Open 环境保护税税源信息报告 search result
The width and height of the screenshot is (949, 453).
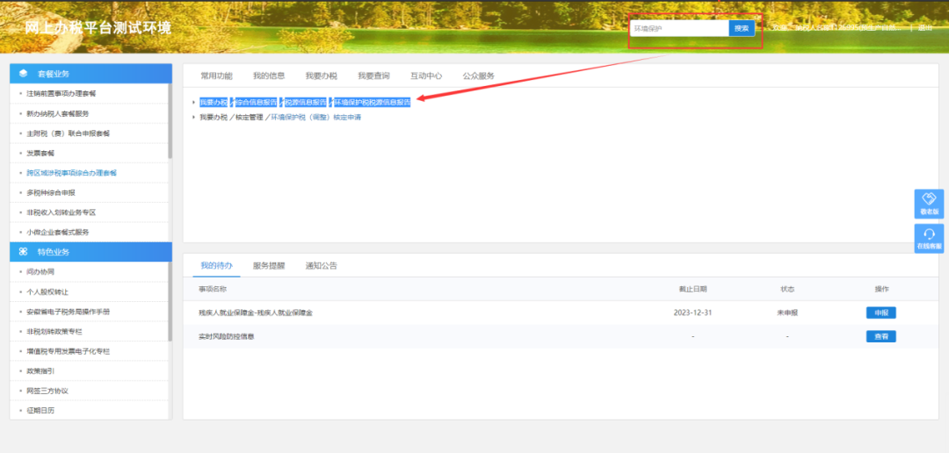373,102
